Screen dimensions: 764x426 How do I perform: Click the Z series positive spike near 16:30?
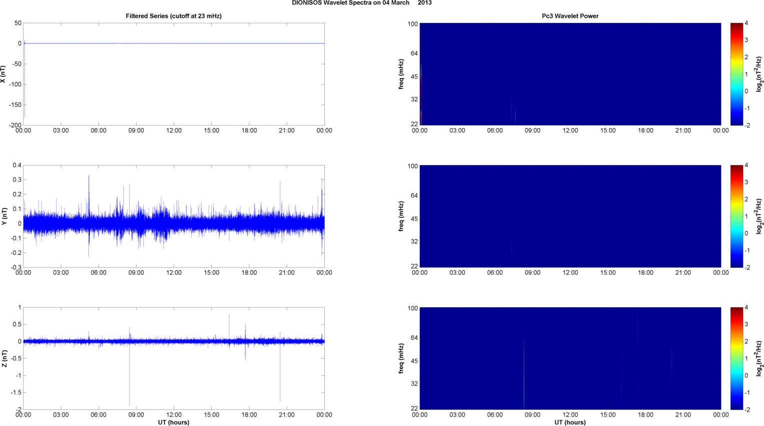[229, 327]
